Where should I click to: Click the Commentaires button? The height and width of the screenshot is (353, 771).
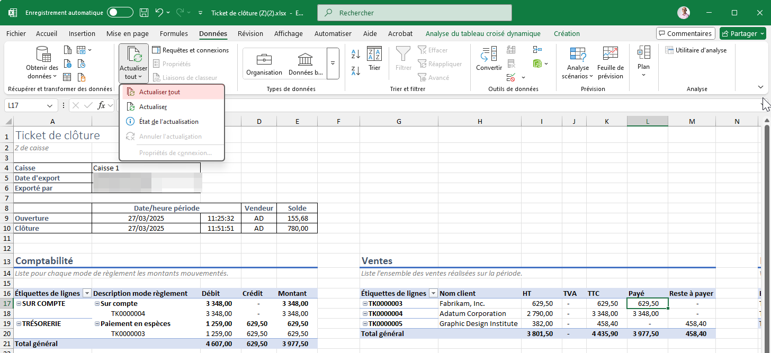(x=686, y=33)
